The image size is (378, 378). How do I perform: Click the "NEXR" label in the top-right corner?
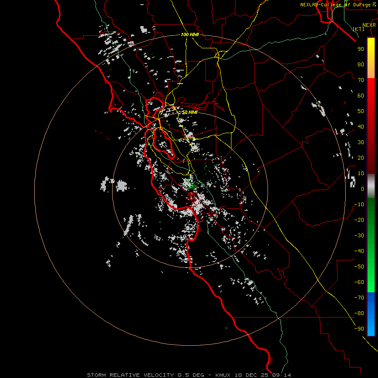click(369, 25)
